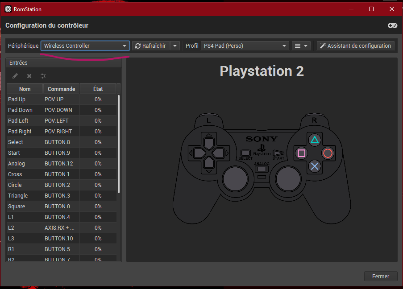Sort by the État column header
This screenshot has height=289, width=403.
click(x=98, y=89)
